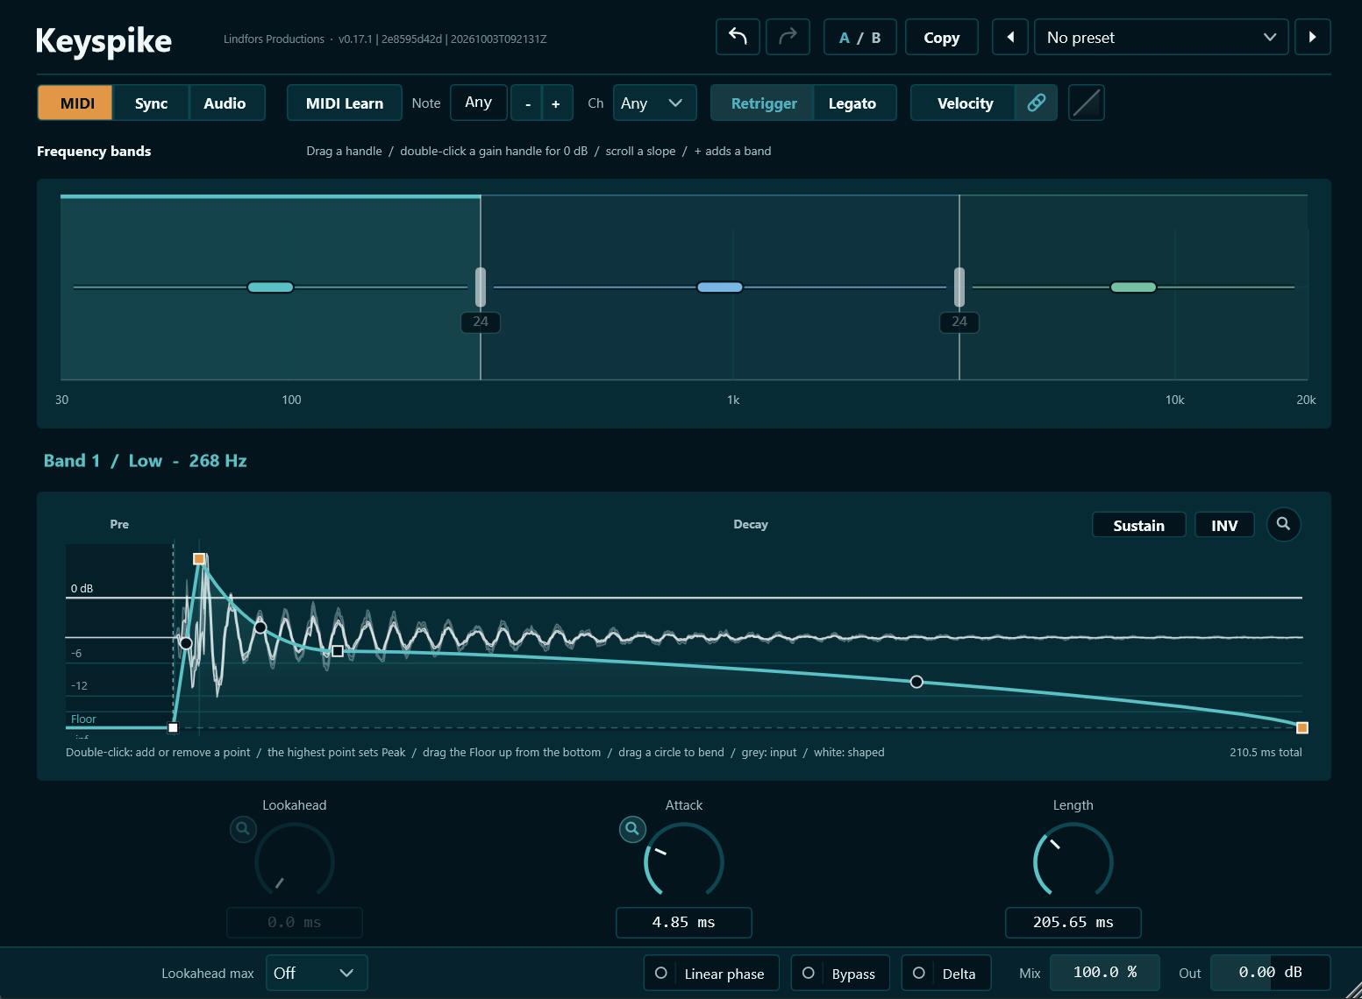The image size is (1362, 999).
Task: Toggle the Sustain button
Action: click(x=1138, y=525)
